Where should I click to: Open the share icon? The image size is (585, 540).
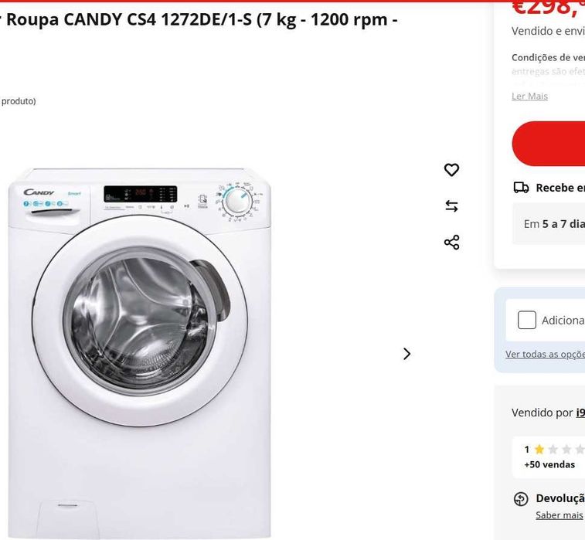click(x=452, y=243)
